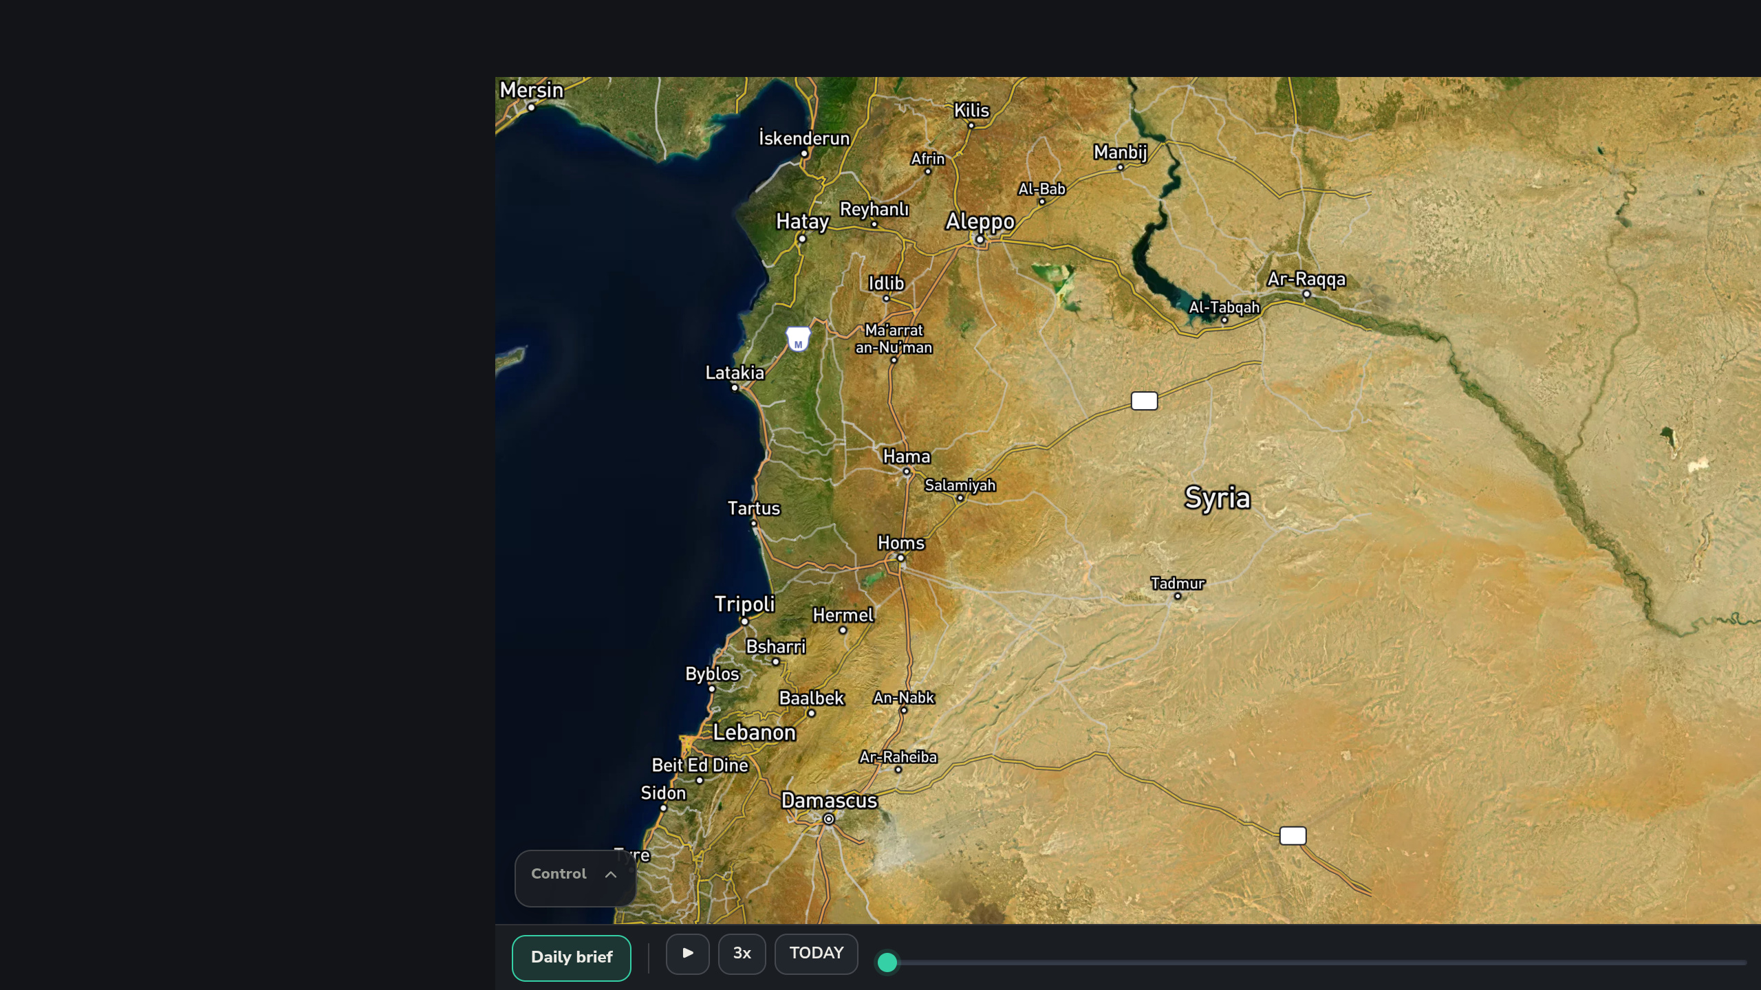Click the green timeline slider handle
The image size is (1761, 990).
click(887, 962)
